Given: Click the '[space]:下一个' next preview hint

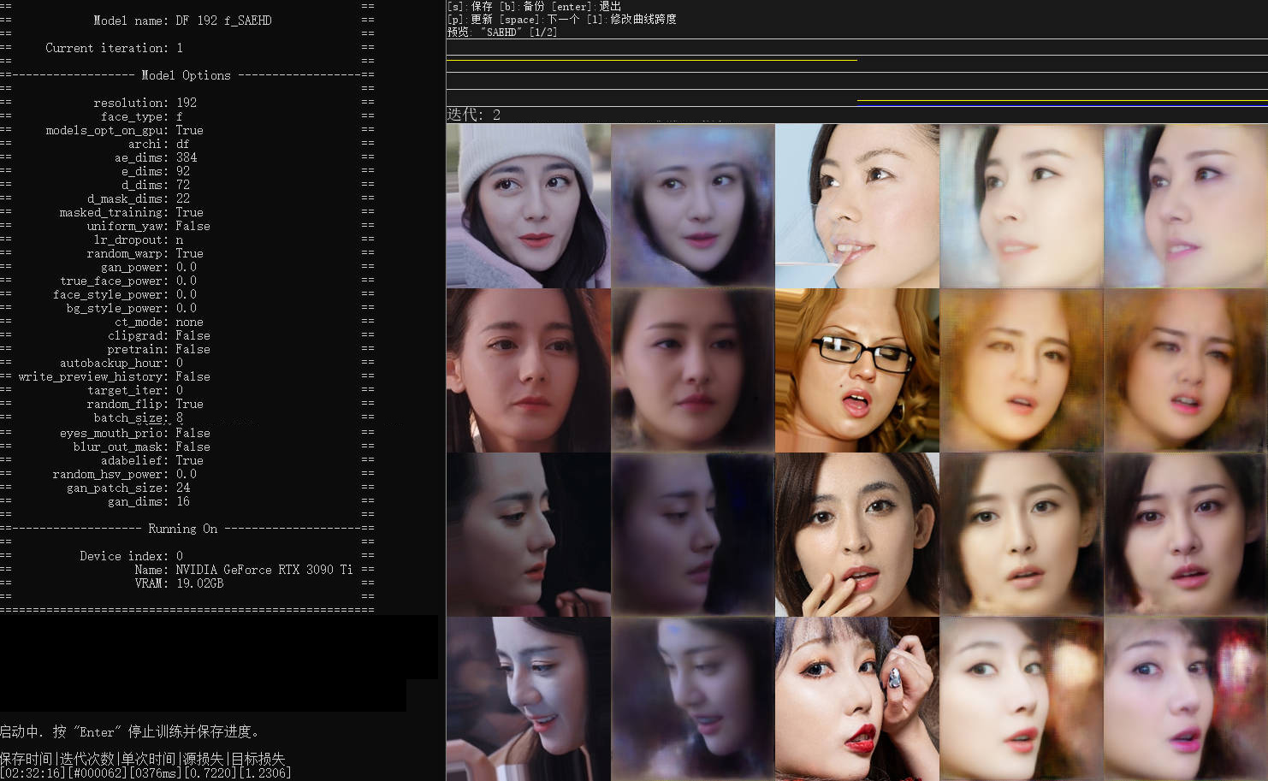Looking at the screenshot, I should click(x=540, y=19).
